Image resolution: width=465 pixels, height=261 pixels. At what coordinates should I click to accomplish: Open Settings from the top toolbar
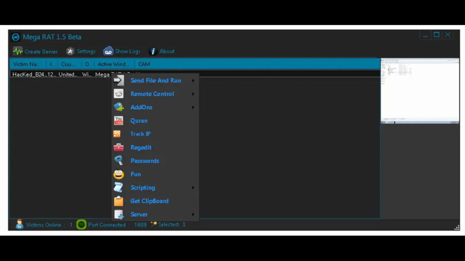tap(81, 51)
